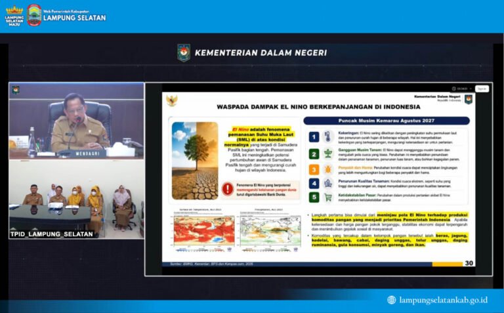Click the Lampung Selatan Maju crown logo
The height and width of the screenshot is (313, 504).
point(14,16)
